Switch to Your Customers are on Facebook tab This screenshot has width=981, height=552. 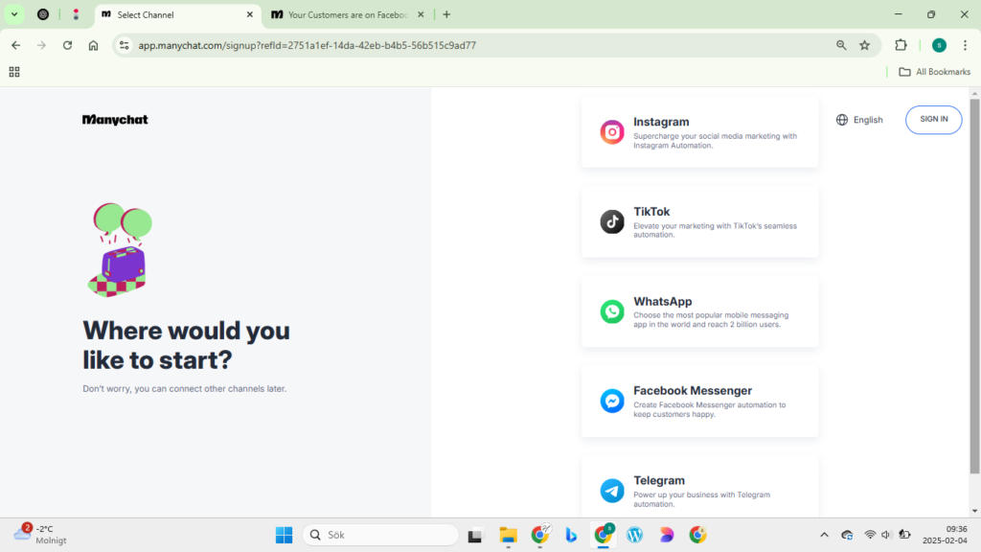click(348, 14)
